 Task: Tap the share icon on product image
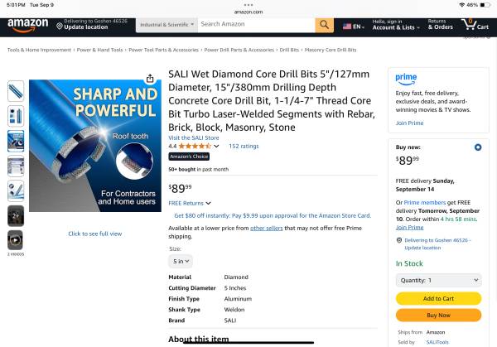pos(150,79)
